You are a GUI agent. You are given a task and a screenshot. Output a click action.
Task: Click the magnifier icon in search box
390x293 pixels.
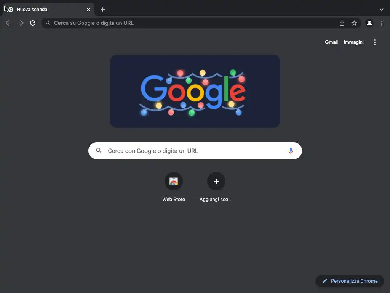[99, 151]
